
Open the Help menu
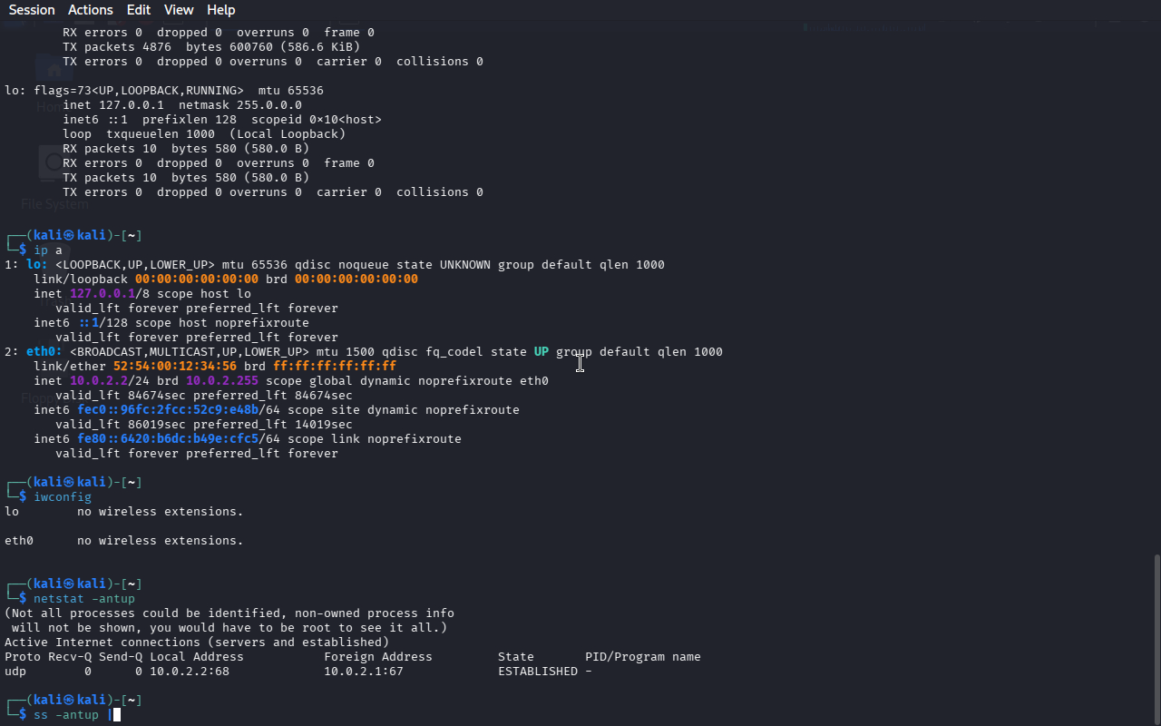tap(220, 10)
